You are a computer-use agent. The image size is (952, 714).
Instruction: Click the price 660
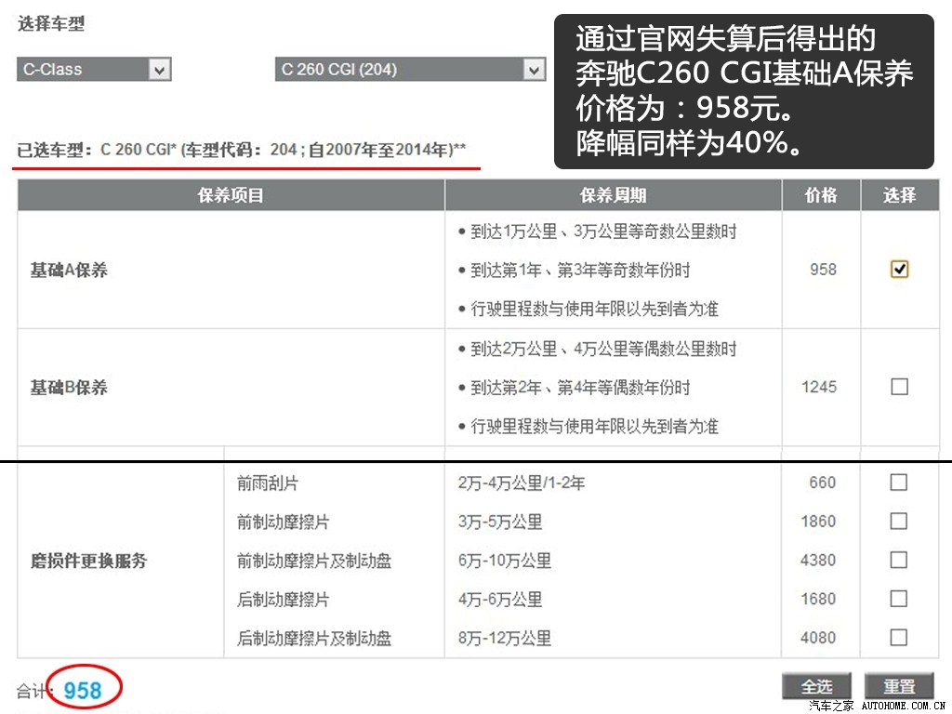tap(822, 483)
